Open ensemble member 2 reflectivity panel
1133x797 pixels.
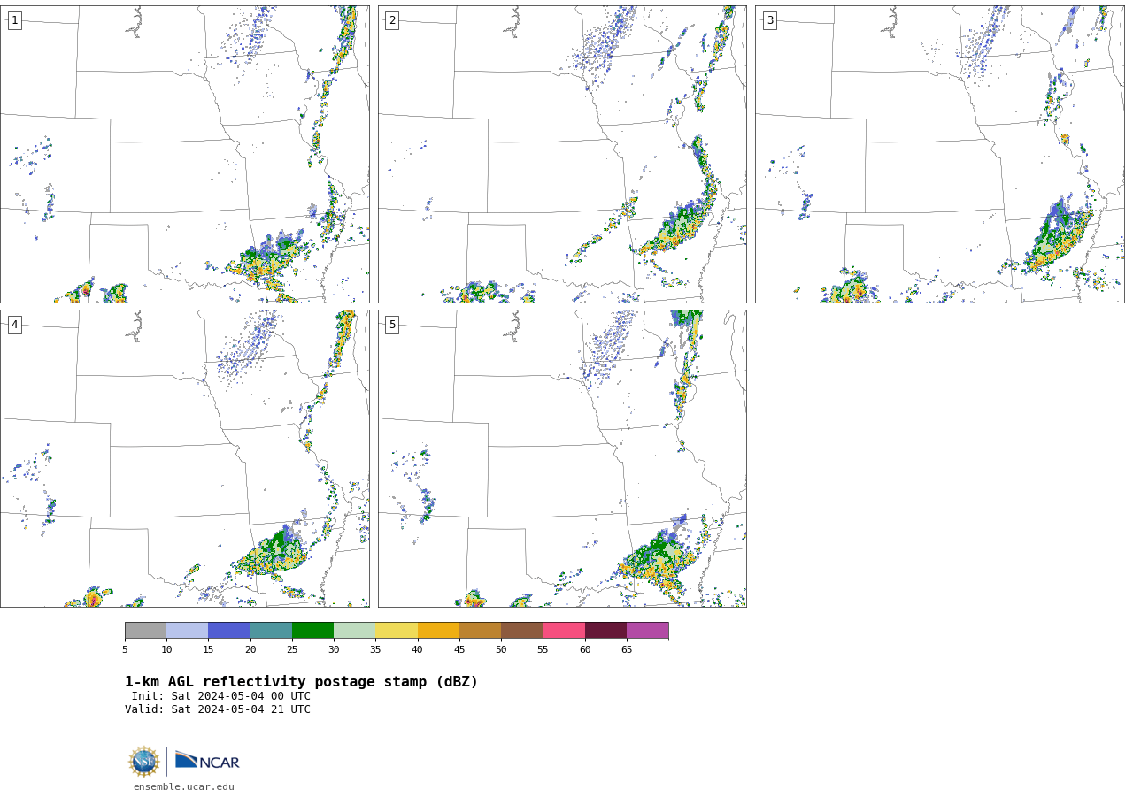(562, 155)
